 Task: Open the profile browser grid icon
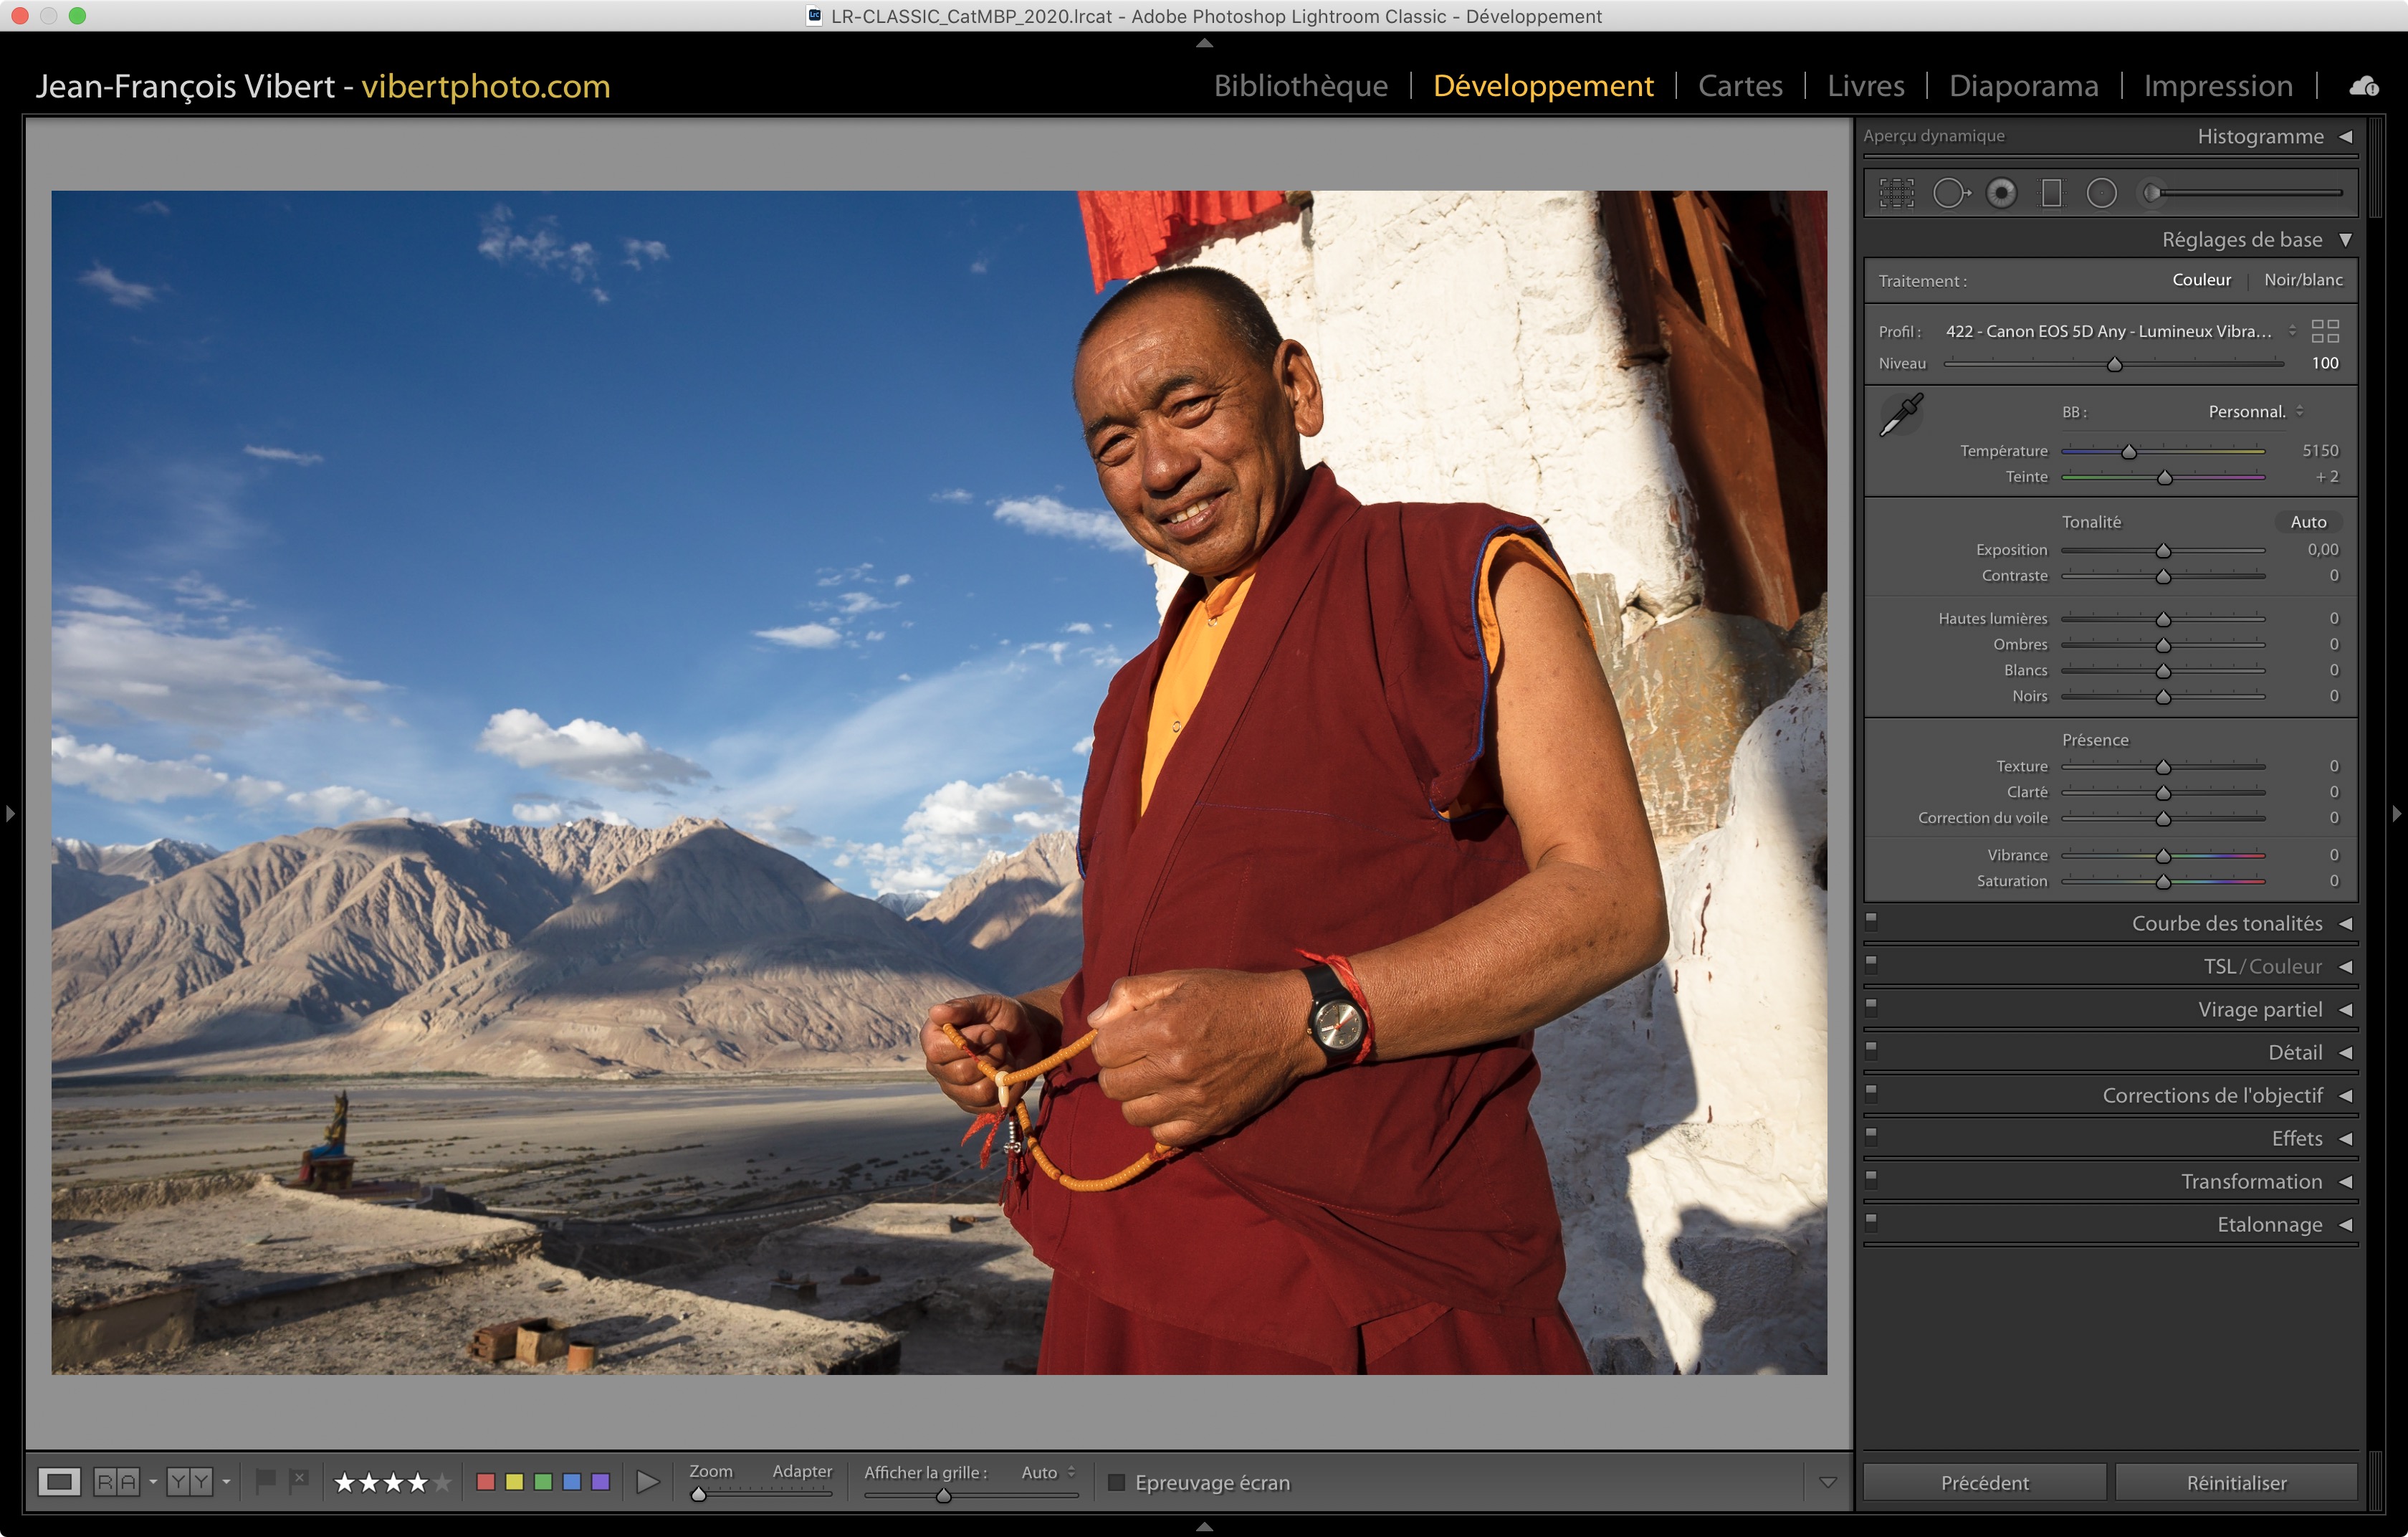click(x=2325, y=331)
